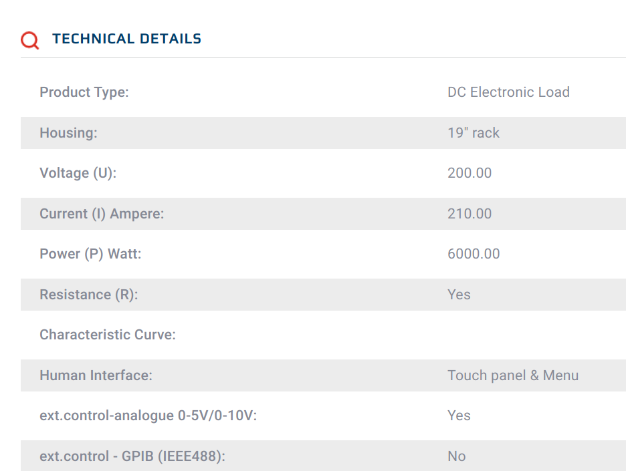
Task: Select the 6000.00 power value
Action: pos(474,254)
